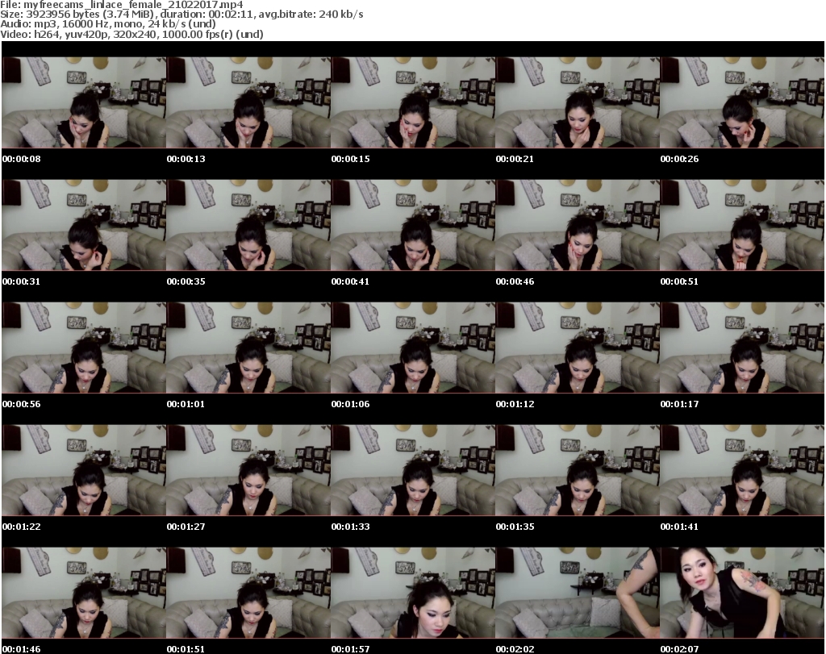Click the 00:00:08 timestamp label

pyautogui.click(x=22, y=159)
